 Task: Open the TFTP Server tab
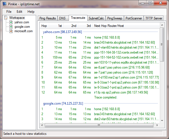click(154, 18)
